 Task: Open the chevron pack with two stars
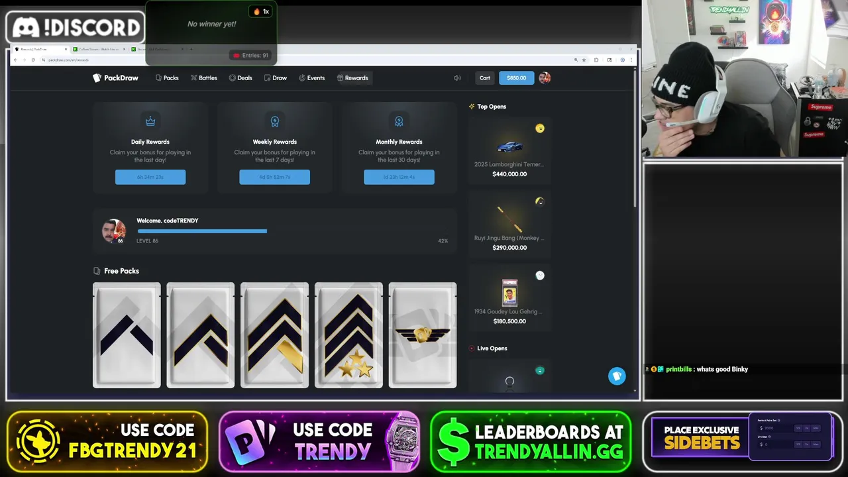348,335
